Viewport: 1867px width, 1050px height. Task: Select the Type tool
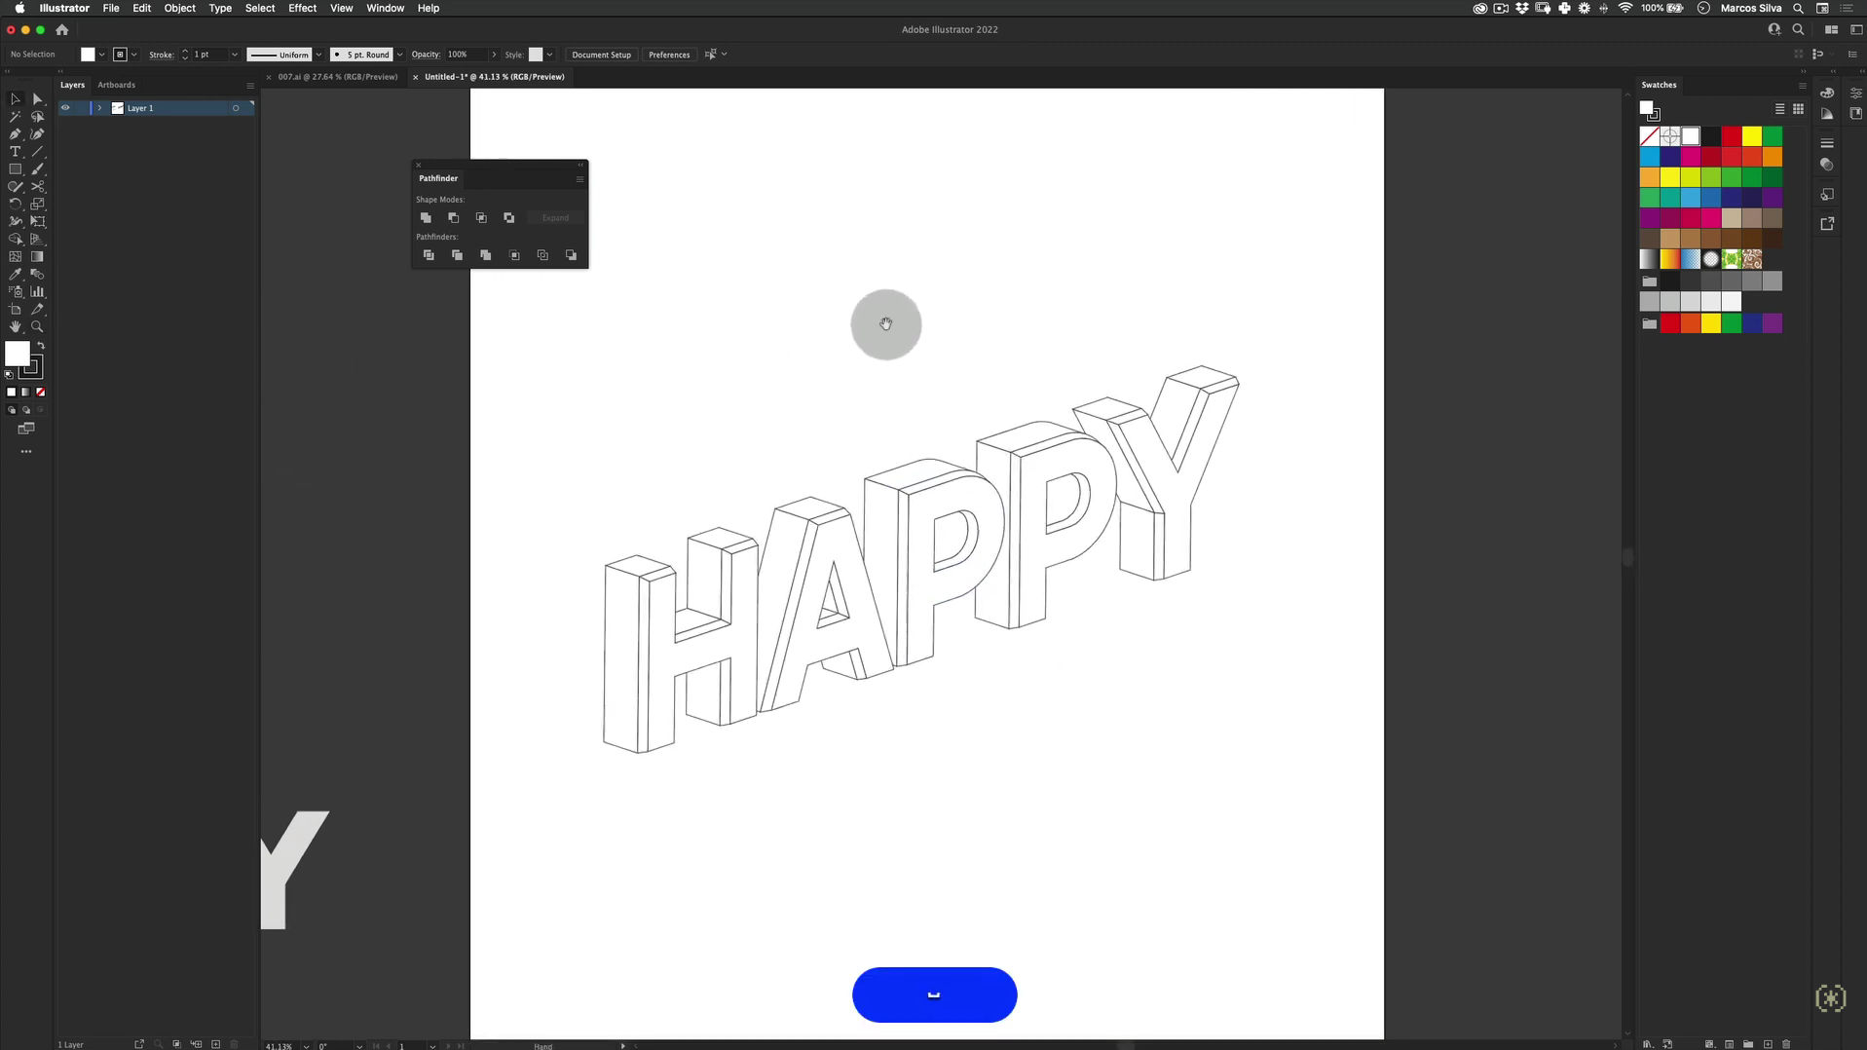point(15,152)
